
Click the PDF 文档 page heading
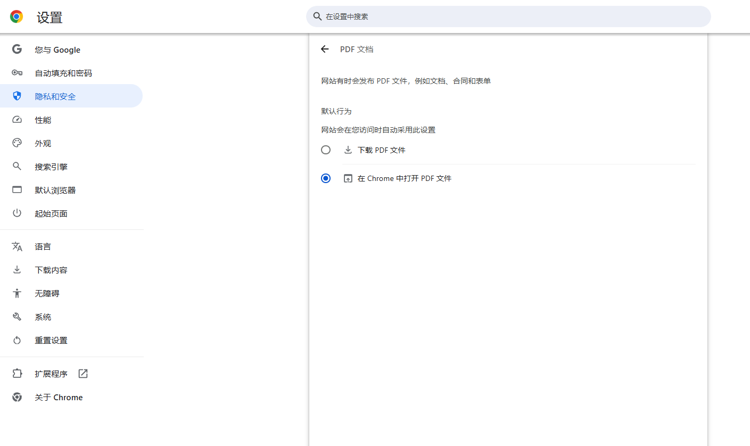click(x=357, y=49)
